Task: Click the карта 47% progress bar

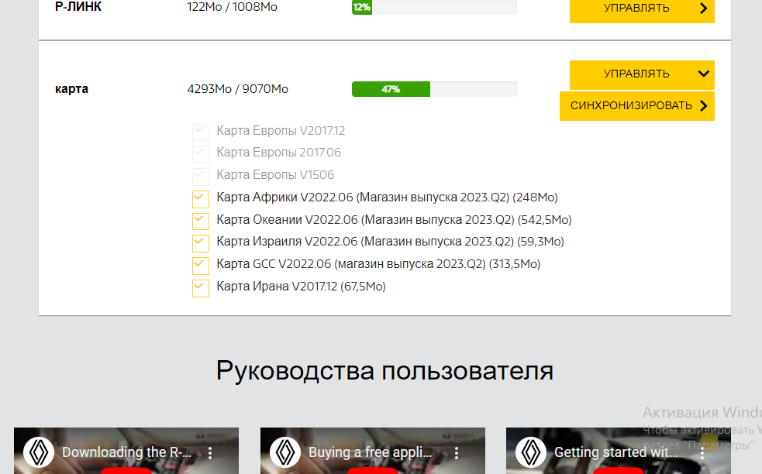Action: pyautogui.click(x=434, y=89)
